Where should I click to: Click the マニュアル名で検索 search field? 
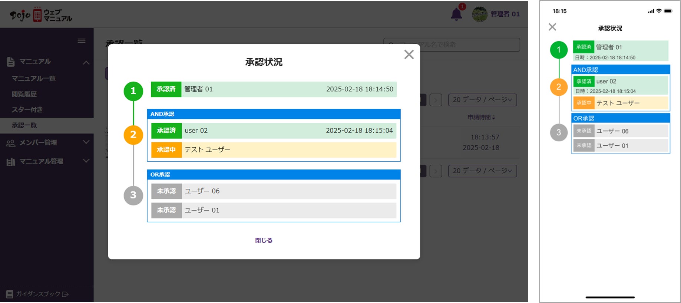click(x=452, y=45)
